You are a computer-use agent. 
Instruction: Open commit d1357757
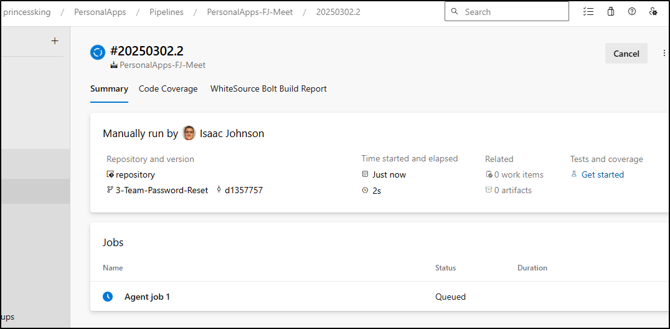[243, 191]
